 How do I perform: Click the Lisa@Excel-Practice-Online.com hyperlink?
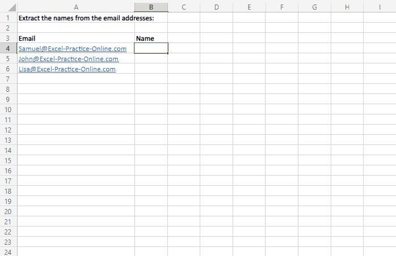[x=67, y=69]
